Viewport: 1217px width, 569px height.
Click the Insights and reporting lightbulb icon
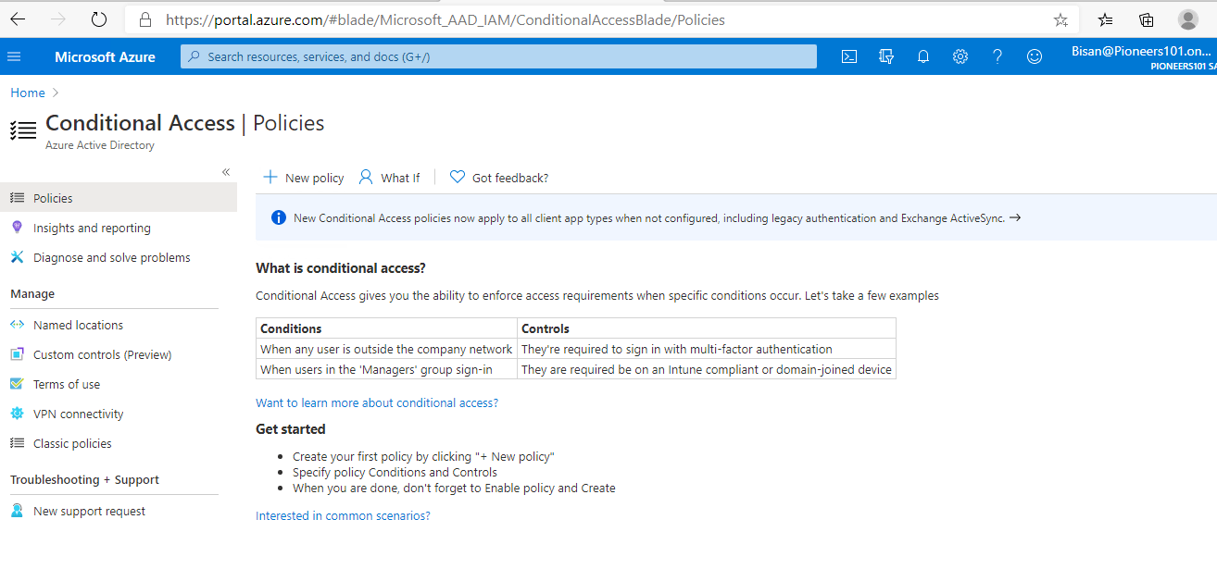pyautogui.click(x=17, y=228)
